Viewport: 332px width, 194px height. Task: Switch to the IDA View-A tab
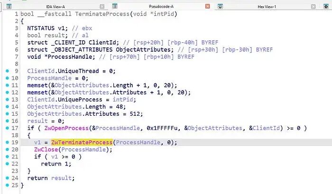55,7
